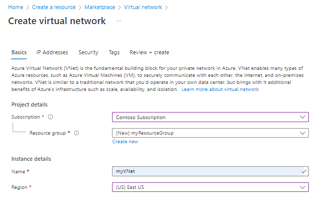
Task: Click the Create virtual network title
Action: click(x=57, y=21)
